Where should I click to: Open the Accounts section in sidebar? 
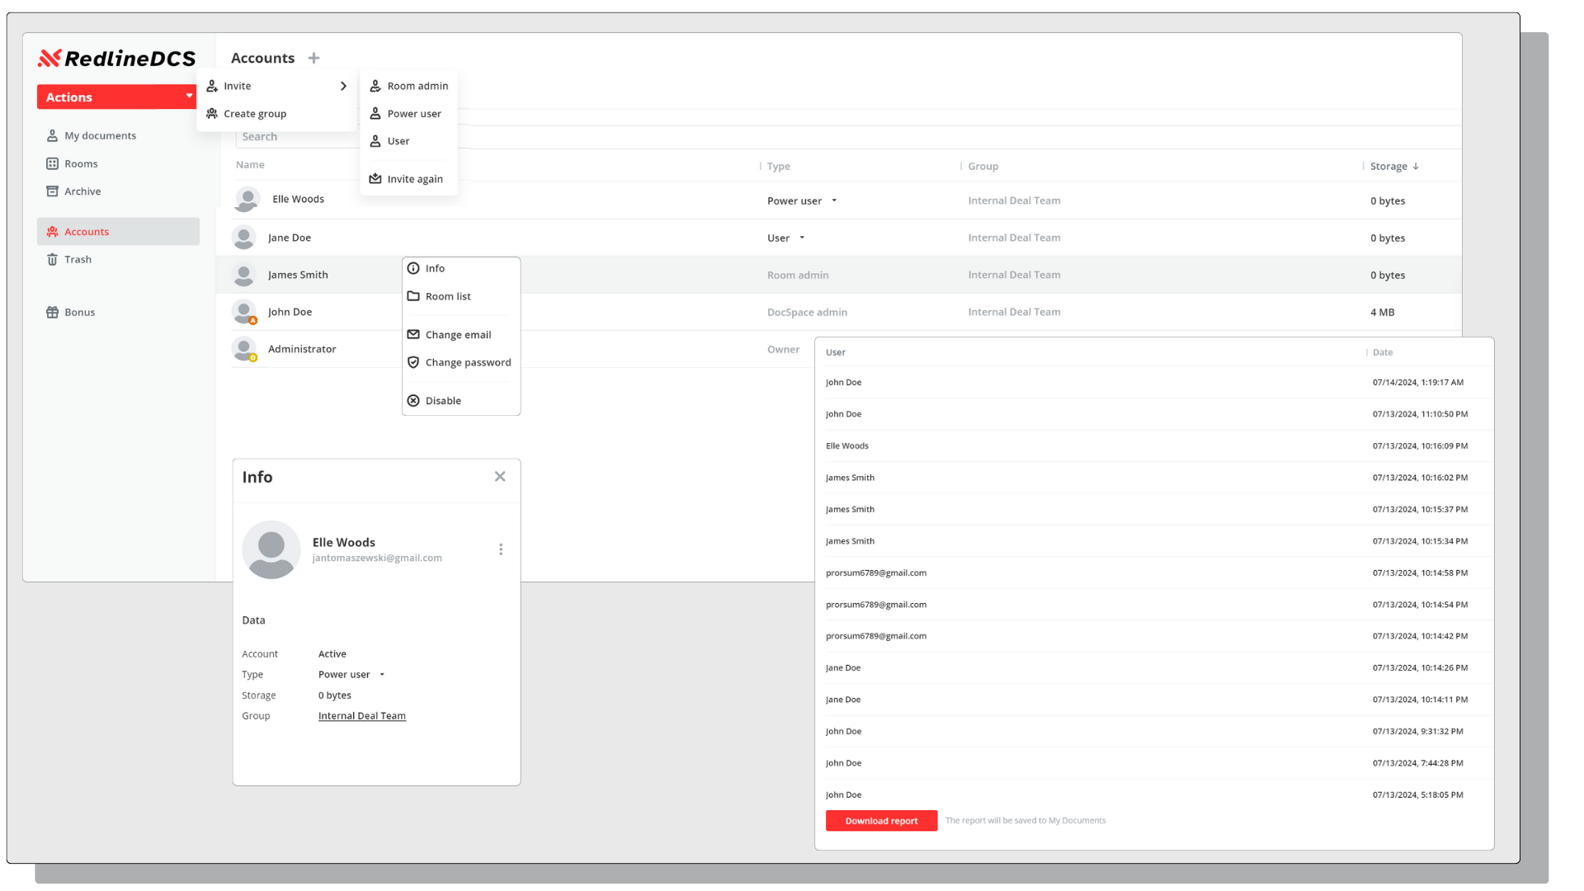coord(87,231)
